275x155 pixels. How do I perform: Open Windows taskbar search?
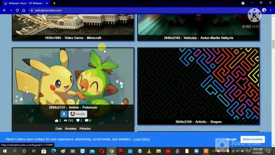(x=15, y=151)
